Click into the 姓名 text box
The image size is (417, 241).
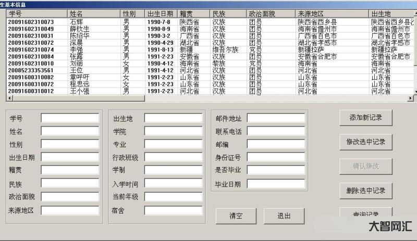[70, 131]
